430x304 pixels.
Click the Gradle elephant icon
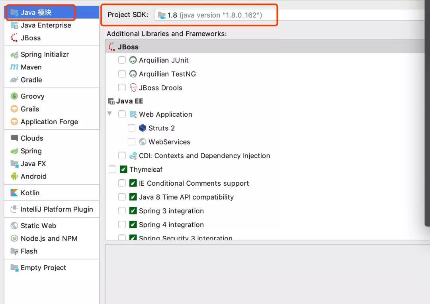click(x=14, y=80)
